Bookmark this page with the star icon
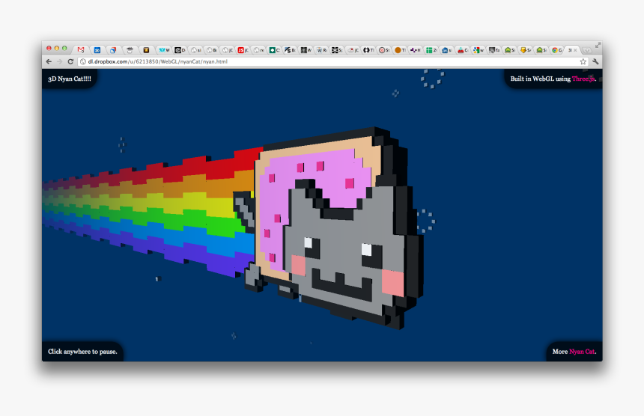Image resolution: width=644 pixels, height=416 pixels. tap(583, 61)
